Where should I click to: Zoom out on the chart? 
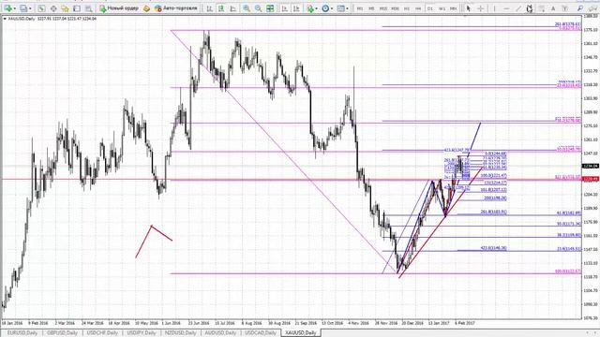[x=259, y=8]
